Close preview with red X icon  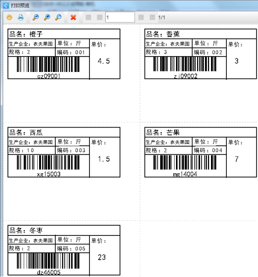[73, 17]
